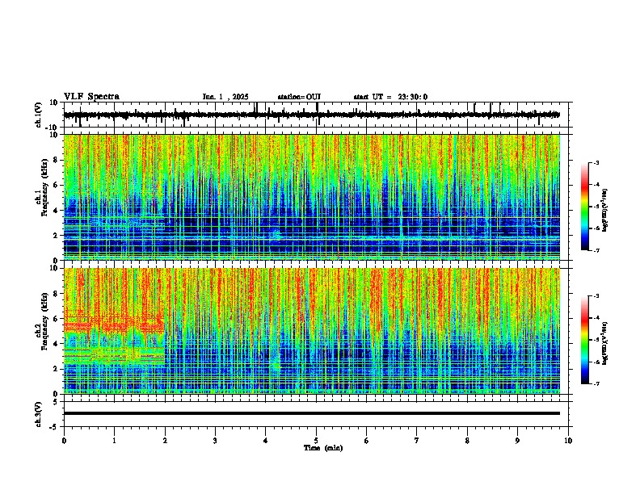Click the "3" time axis tick label

point(215,441)
